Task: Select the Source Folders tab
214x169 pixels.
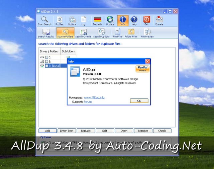Action: coord(65,33)
